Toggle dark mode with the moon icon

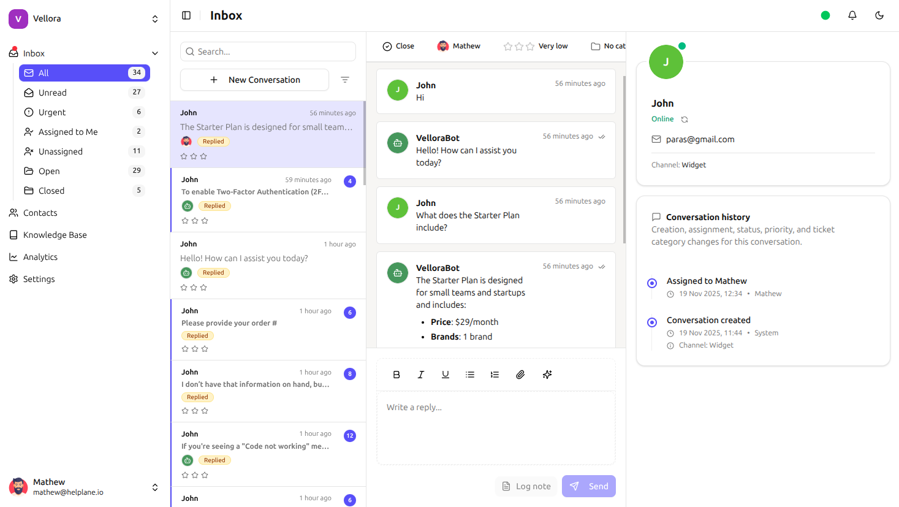[879, 15]
